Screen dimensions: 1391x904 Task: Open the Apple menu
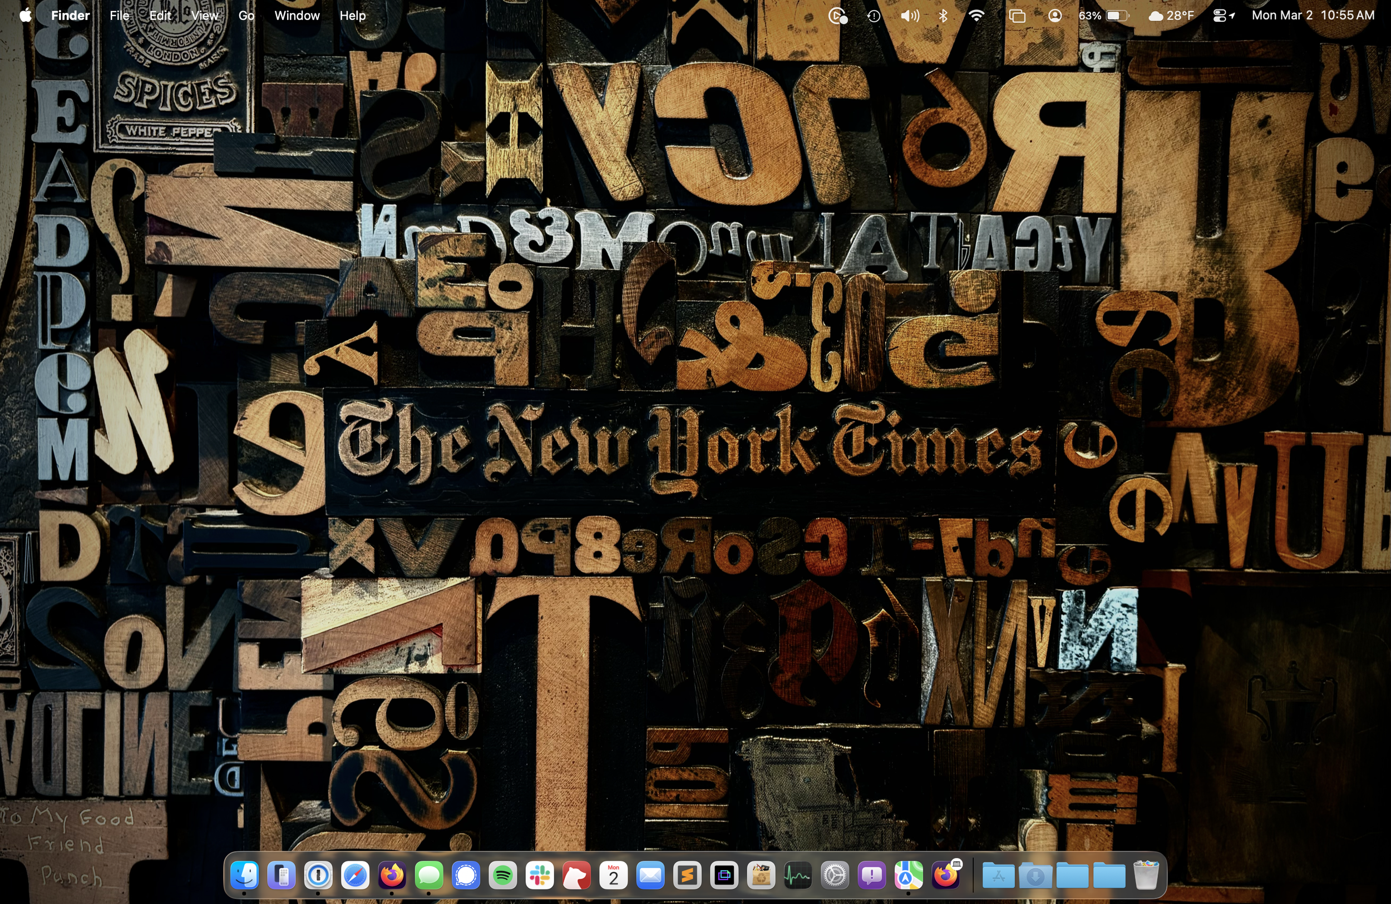[x=25, y=16]
